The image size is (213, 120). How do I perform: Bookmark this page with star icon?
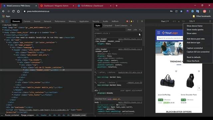click(181, 11)
